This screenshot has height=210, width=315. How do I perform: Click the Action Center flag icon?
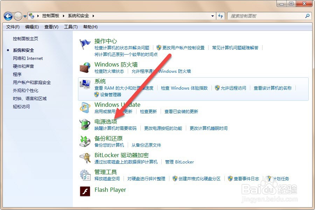(85, 44)
